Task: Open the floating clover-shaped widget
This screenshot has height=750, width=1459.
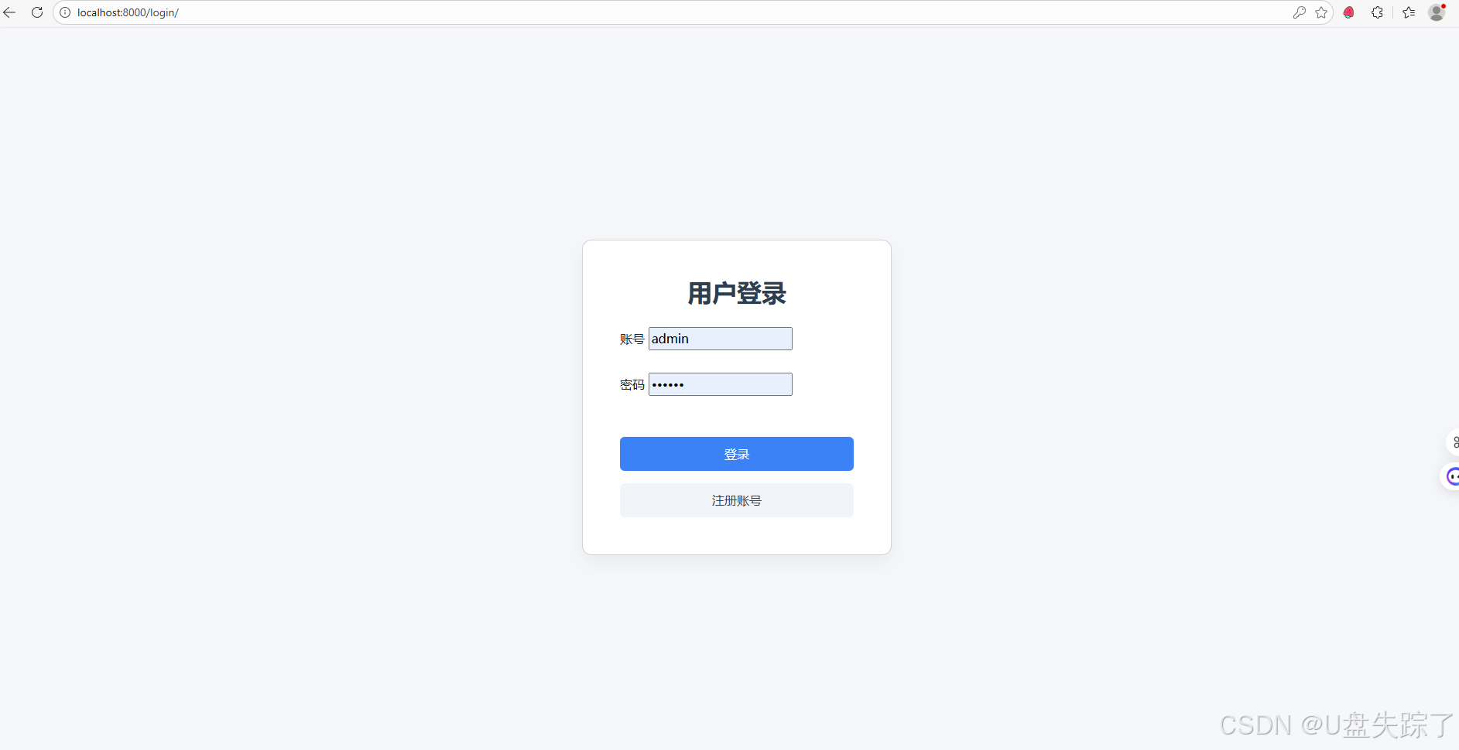Action: pyautogui.click(x=1454, y=442)
